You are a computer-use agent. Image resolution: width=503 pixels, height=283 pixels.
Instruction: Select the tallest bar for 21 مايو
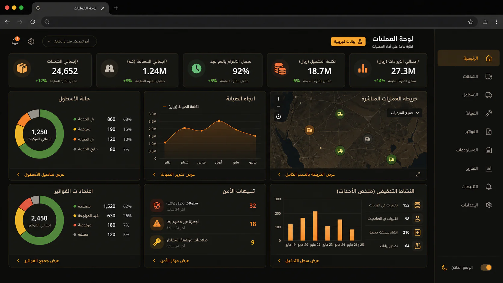pos(315,226)
